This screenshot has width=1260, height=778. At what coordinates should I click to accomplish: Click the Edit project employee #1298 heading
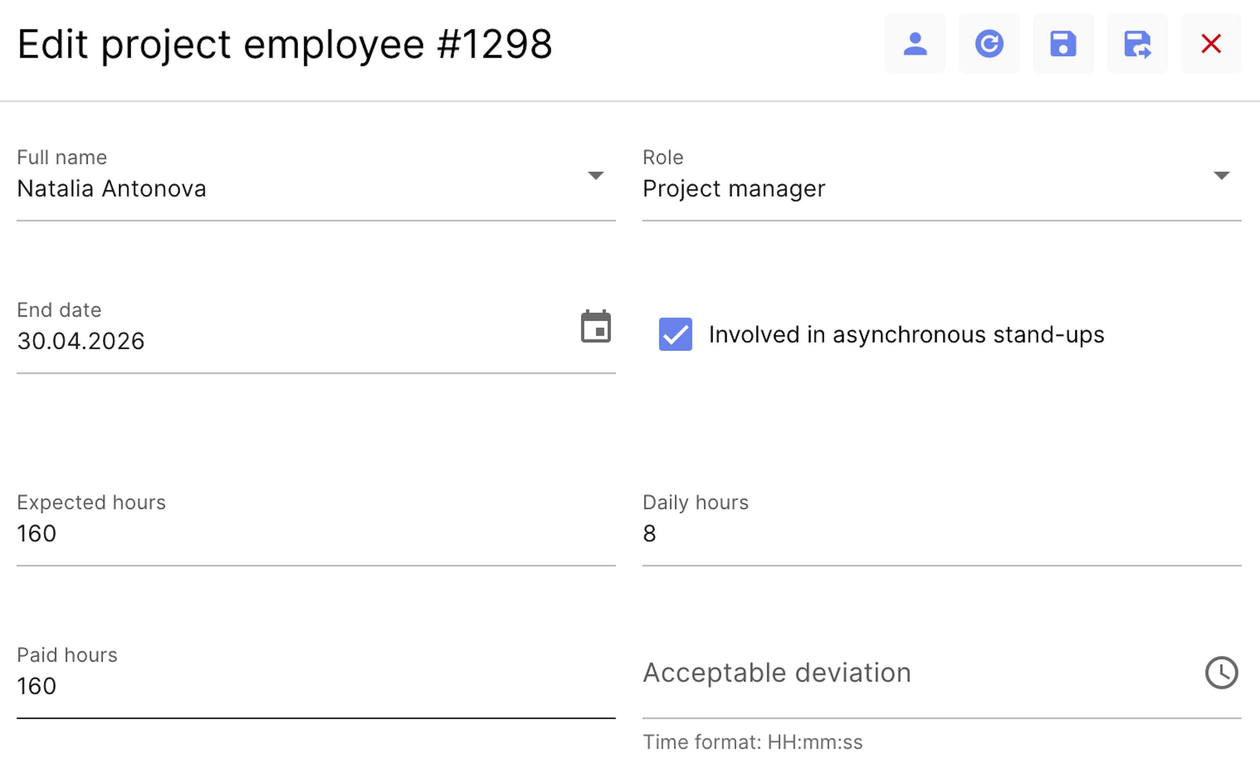tap(285, 45)
